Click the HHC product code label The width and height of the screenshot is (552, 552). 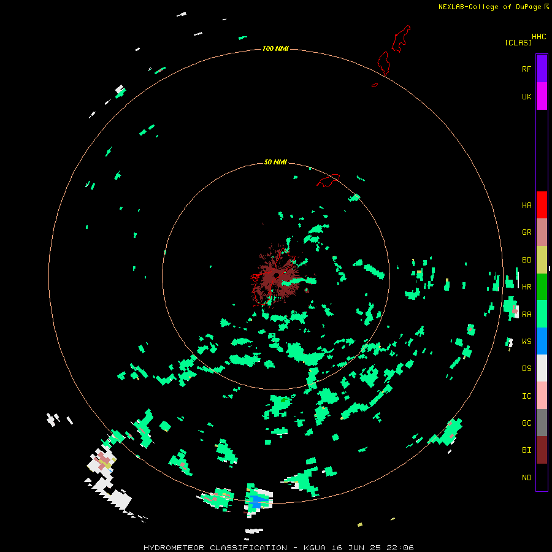click(539, 37)
